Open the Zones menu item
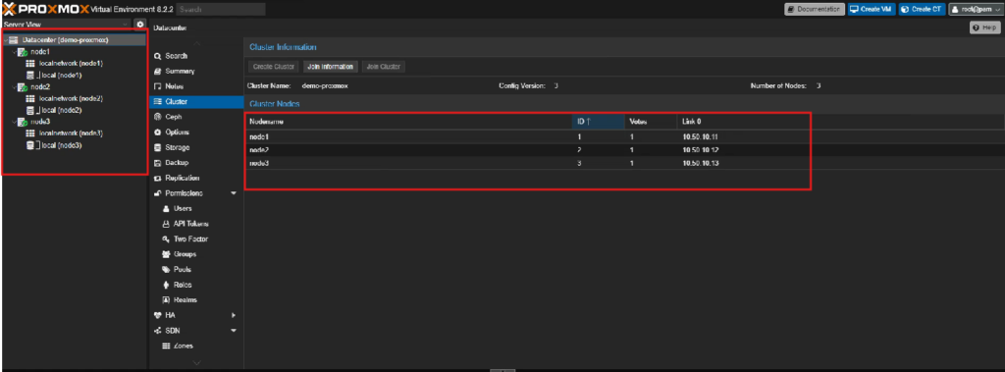Screen dimensions: 1005x372 [x=196, y=346]
